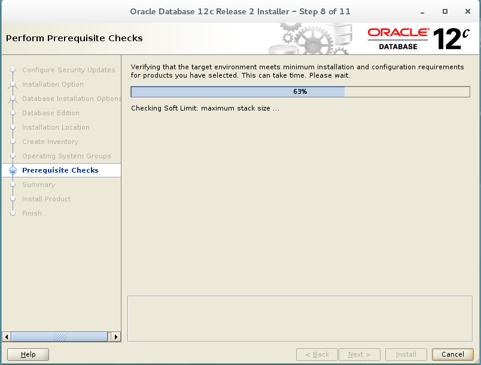Click the sidebar scroll right arrow

(115, 337)
